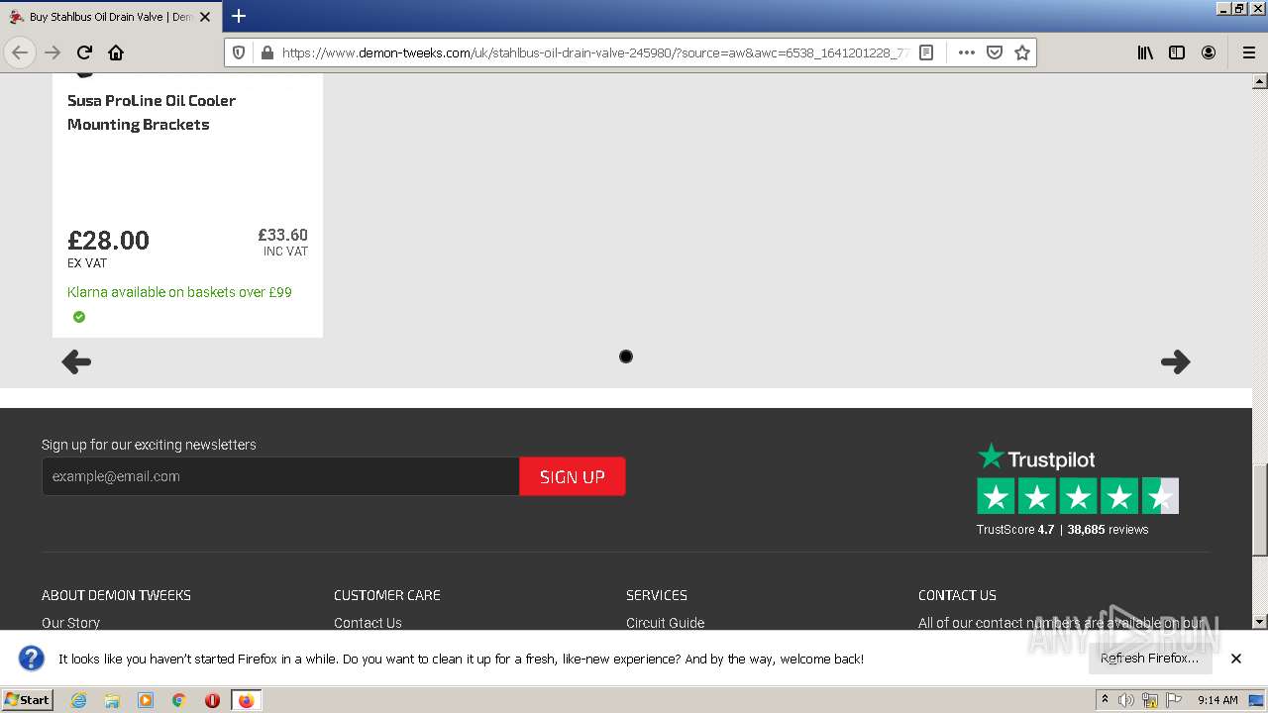Open Contact Us footer link

[368, 623]
